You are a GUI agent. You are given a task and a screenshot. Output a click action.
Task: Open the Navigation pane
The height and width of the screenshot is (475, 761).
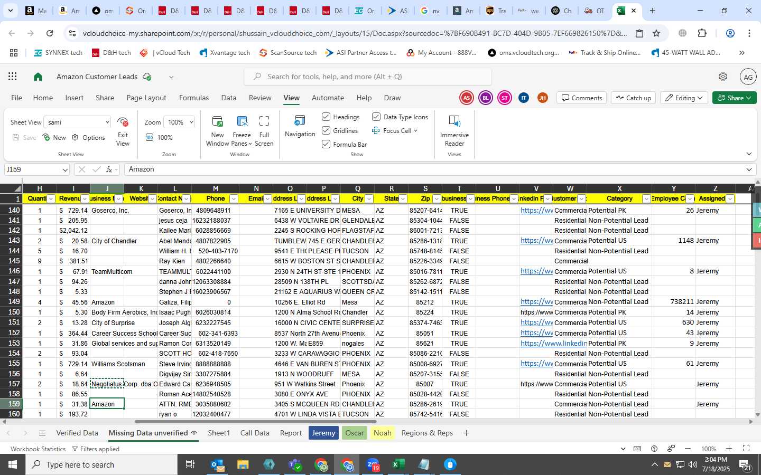tap(300, 127)
